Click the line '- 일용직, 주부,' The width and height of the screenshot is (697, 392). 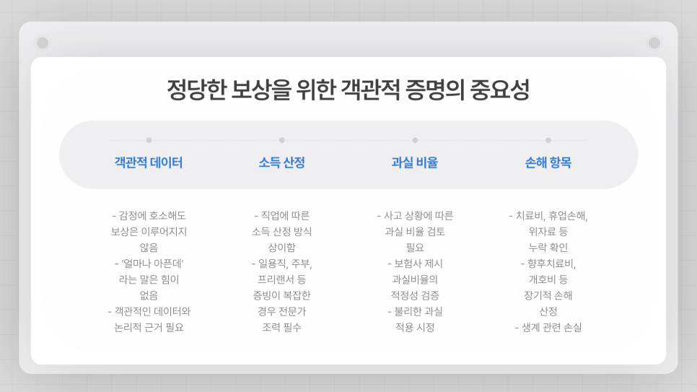[282, 263]
